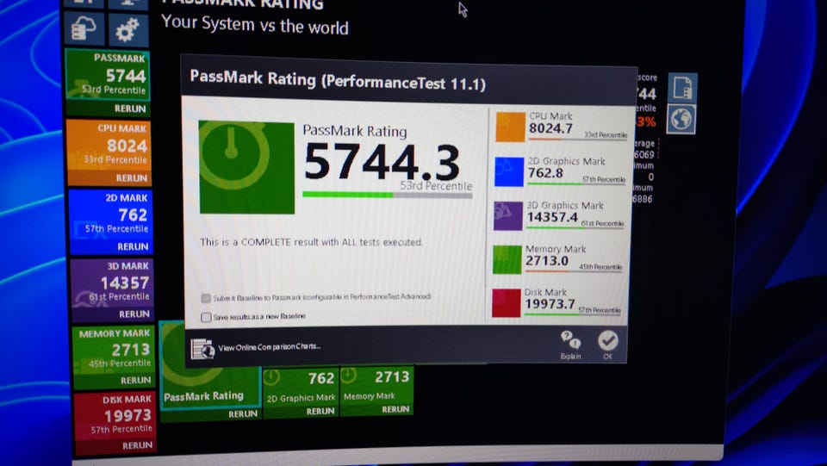
Task: Rerun from the bottom 2D Graphics Mark tile
Action: [320, 412]
